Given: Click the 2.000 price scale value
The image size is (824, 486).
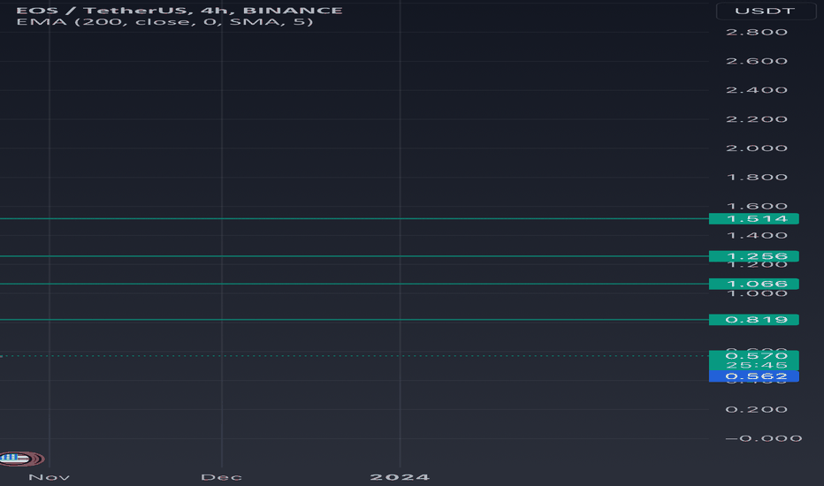Looking at the screenshot, I should tap(756, 148).
